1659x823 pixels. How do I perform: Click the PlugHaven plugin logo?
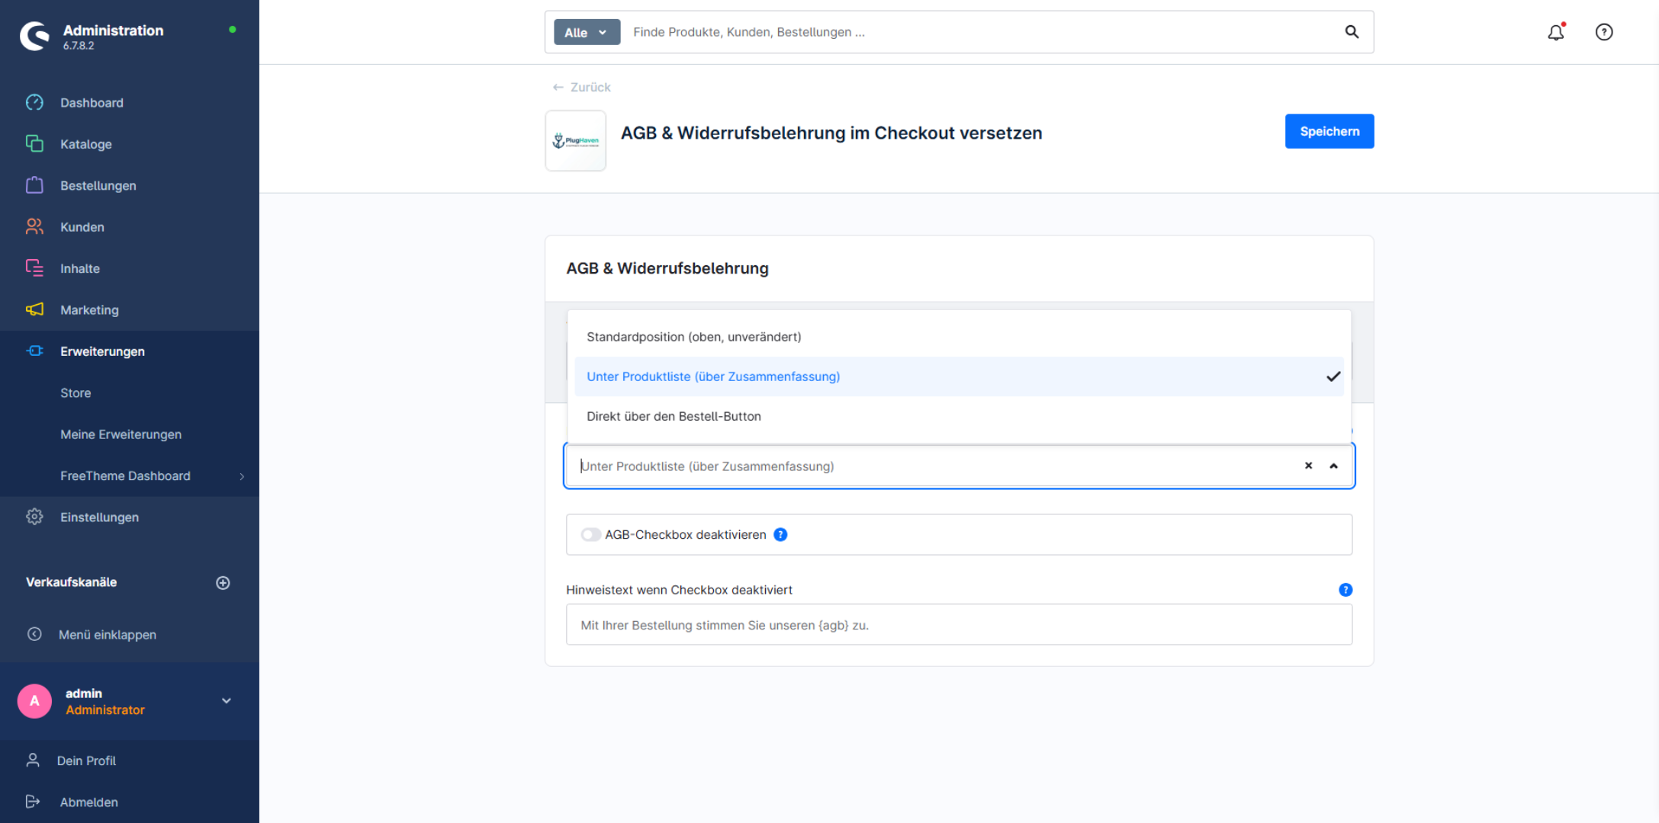coord(576,141)
